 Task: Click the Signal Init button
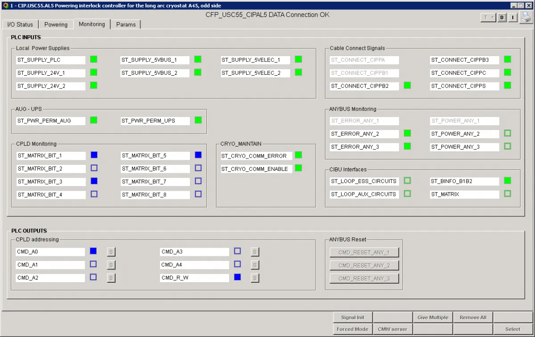click(352, 317)
